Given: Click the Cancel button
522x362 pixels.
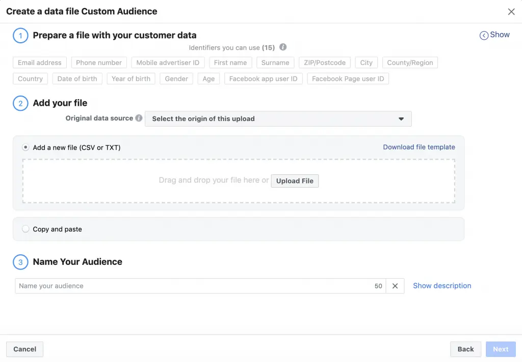Looking at the screenshot, I should click(24, 349).
